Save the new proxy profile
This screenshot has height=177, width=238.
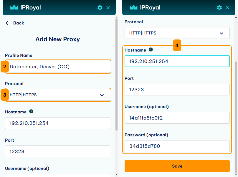pyautogui.click(x=177, y=166)
